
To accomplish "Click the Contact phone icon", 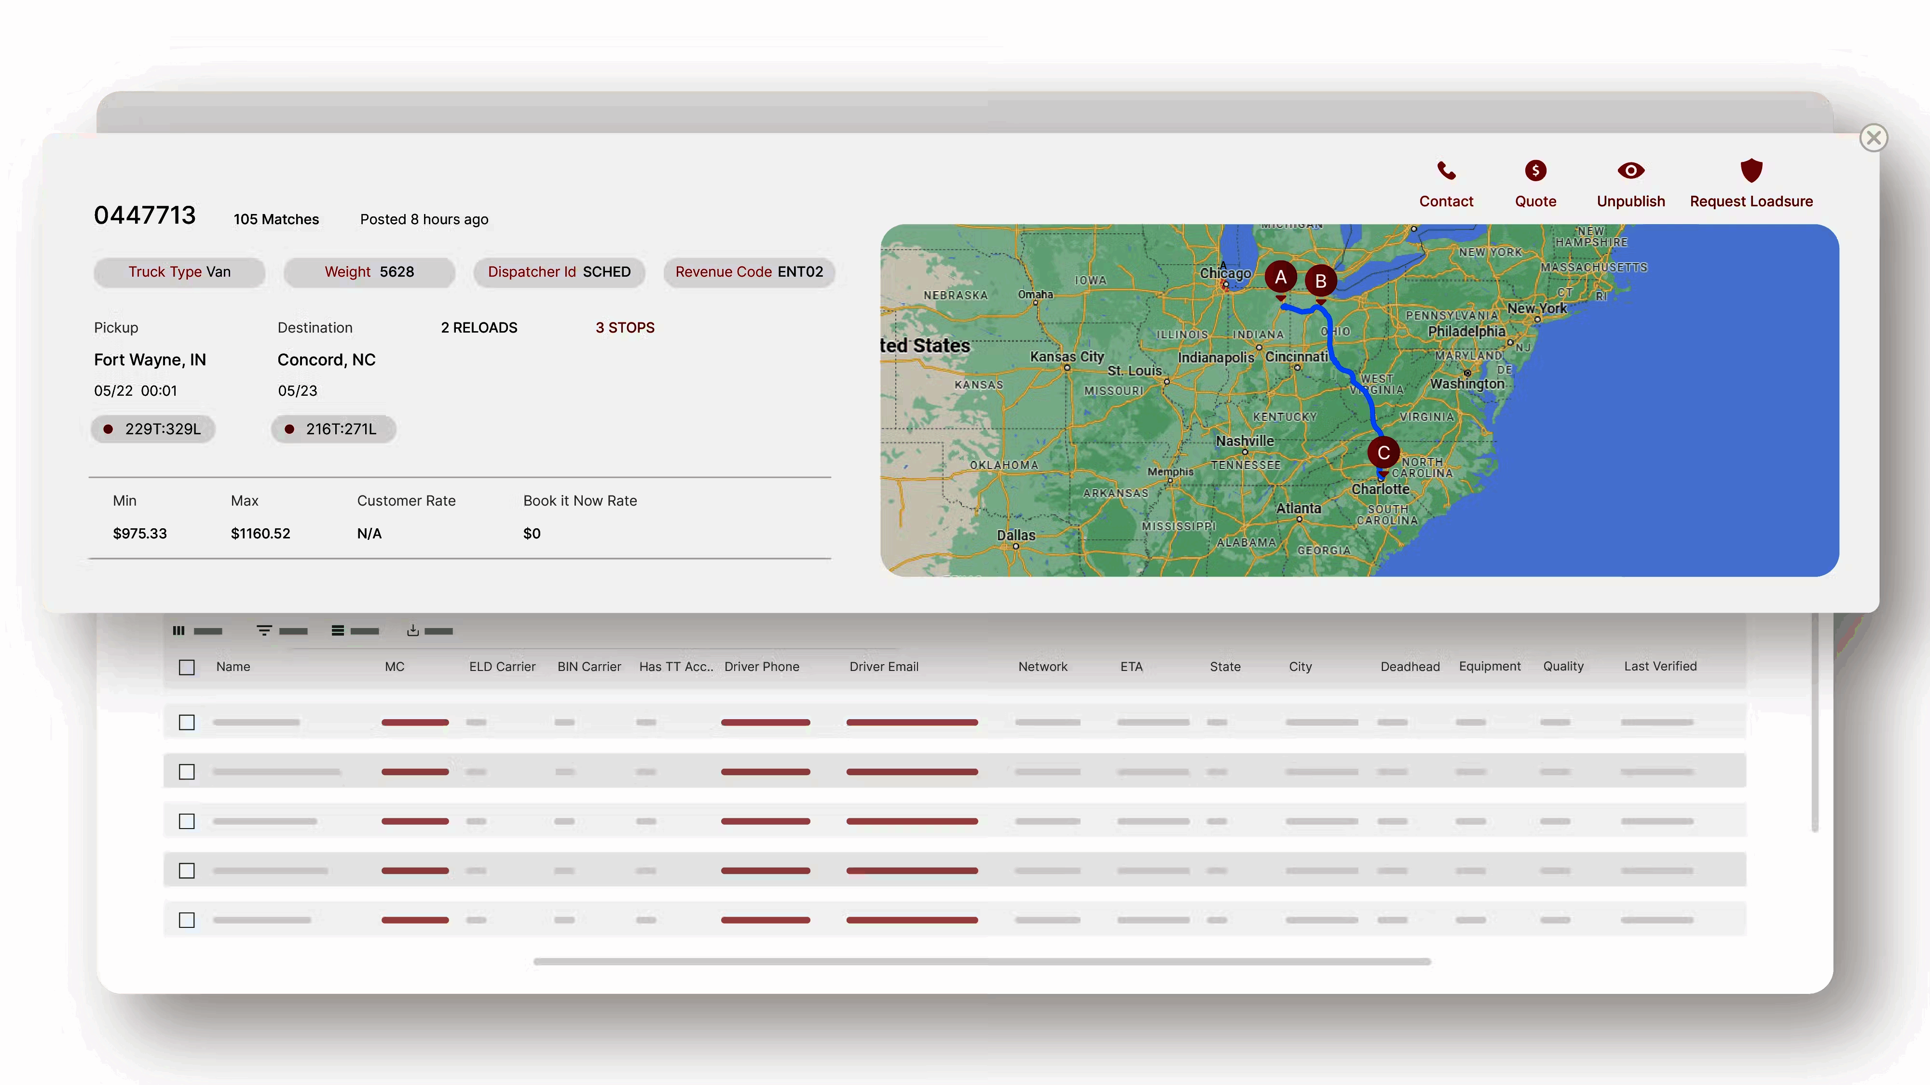I will coord(1446,172).
